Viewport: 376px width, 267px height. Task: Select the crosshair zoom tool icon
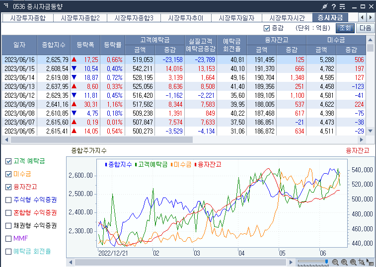coord(362,262)
